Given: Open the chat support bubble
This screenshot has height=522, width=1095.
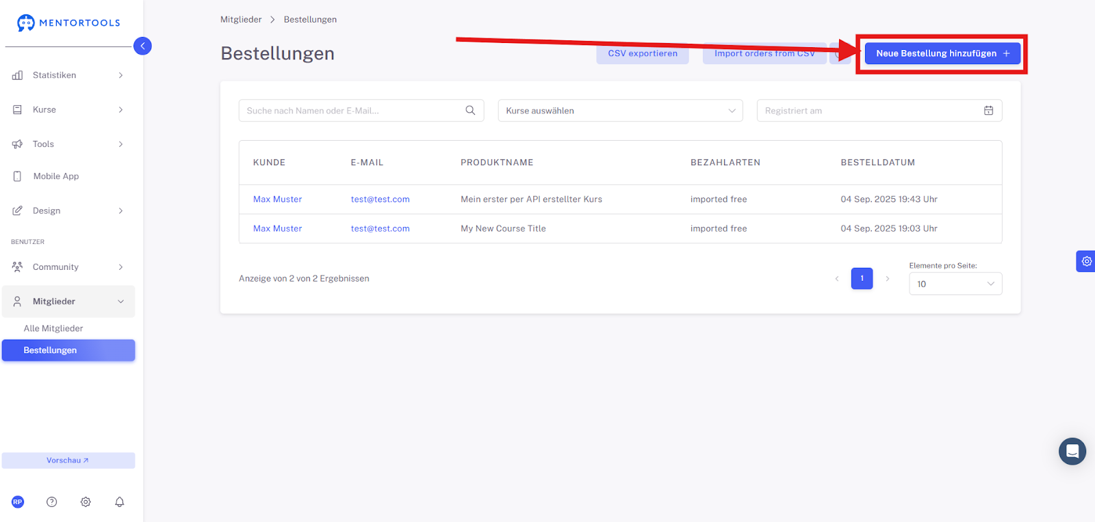Looking at the screenshot, I should click(x=1072, y=451).
